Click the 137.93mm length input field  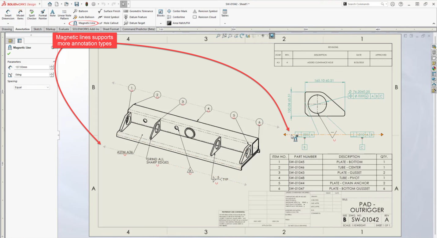click(x=31, y=67)
